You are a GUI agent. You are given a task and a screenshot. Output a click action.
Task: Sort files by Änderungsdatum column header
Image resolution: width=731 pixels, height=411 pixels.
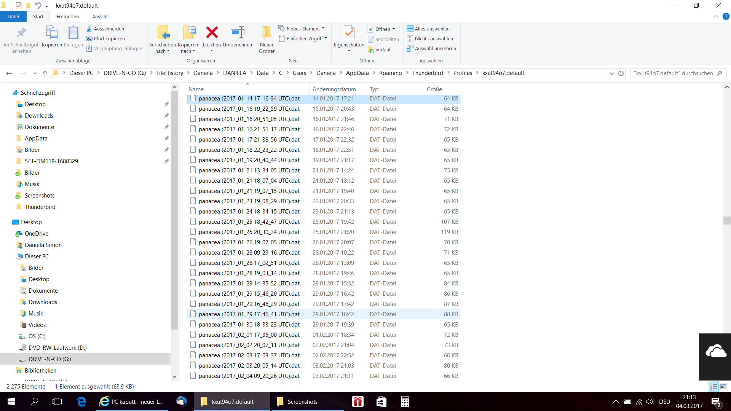click(x=334, y=89)
